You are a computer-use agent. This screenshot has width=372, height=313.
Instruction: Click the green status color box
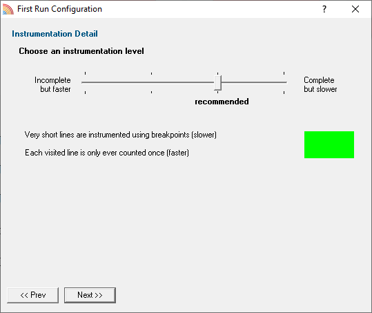pyautogui.click(x=329, y=144)
